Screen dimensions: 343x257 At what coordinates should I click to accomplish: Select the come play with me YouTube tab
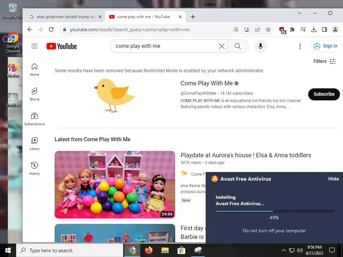point(143,17)
